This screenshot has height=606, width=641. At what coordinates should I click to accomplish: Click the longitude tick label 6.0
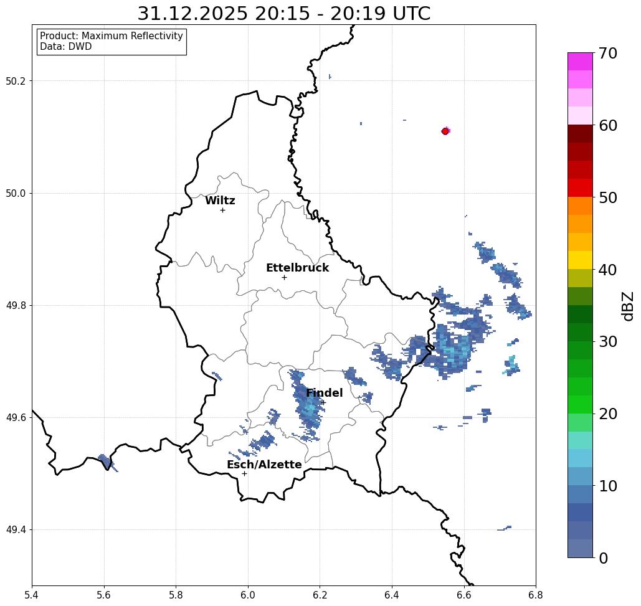pyautogui.click(x=248, y=595)
